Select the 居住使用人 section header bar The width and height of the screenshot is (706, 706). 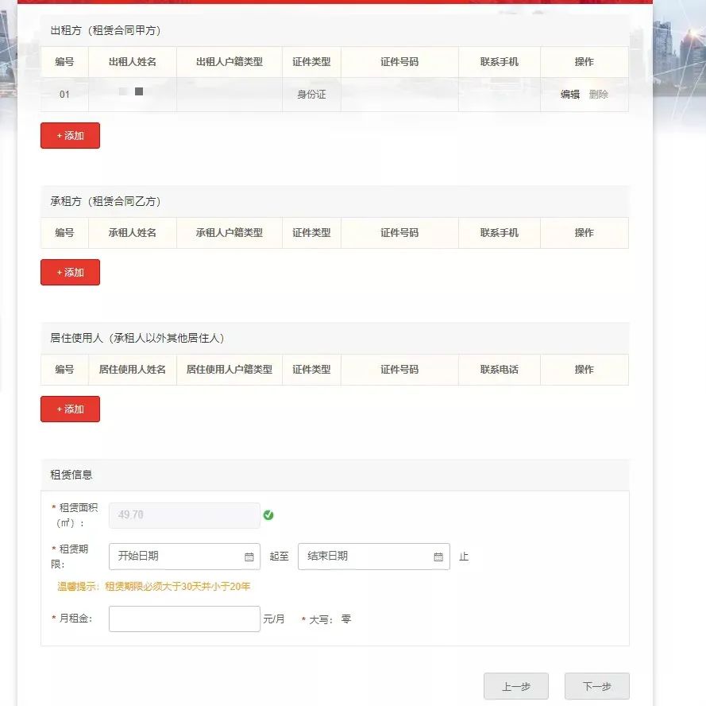coord(334,338)
